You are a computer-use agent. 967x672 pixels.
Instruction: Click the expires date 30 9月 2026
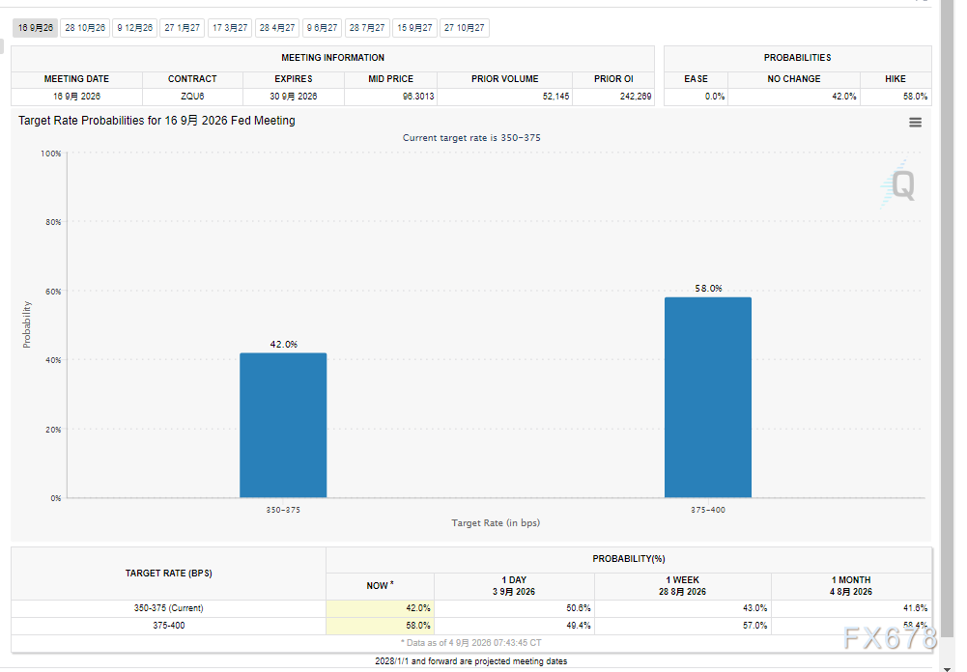coord(294,97)
